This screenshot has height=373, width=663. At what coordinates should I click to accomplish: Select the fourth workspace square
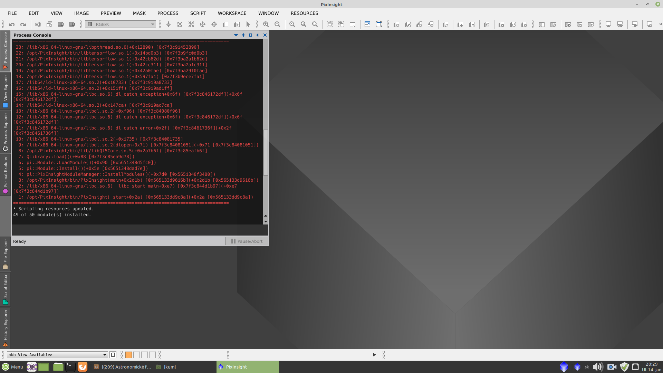click(152, 355)
